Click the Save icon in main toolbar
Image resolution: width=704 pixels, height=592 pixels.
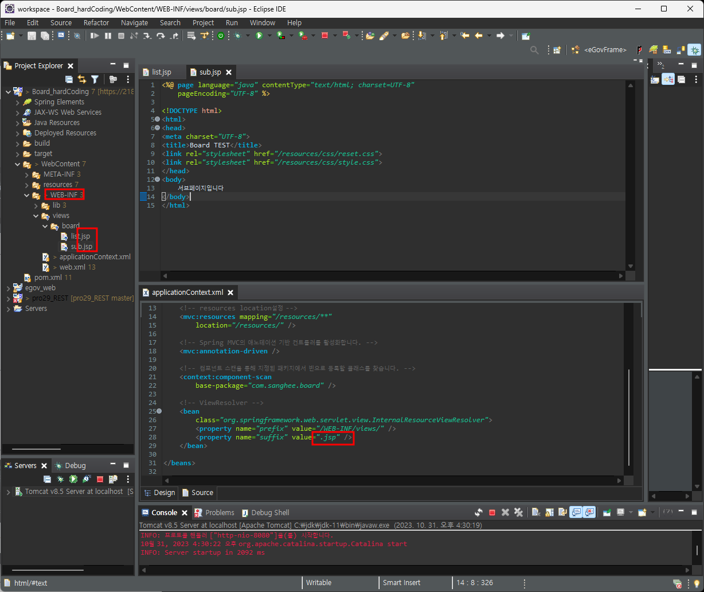coord(32,36)
